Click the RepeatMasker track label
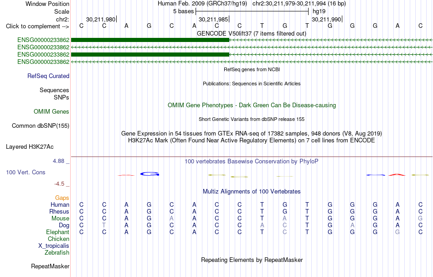 pos(50,267)
